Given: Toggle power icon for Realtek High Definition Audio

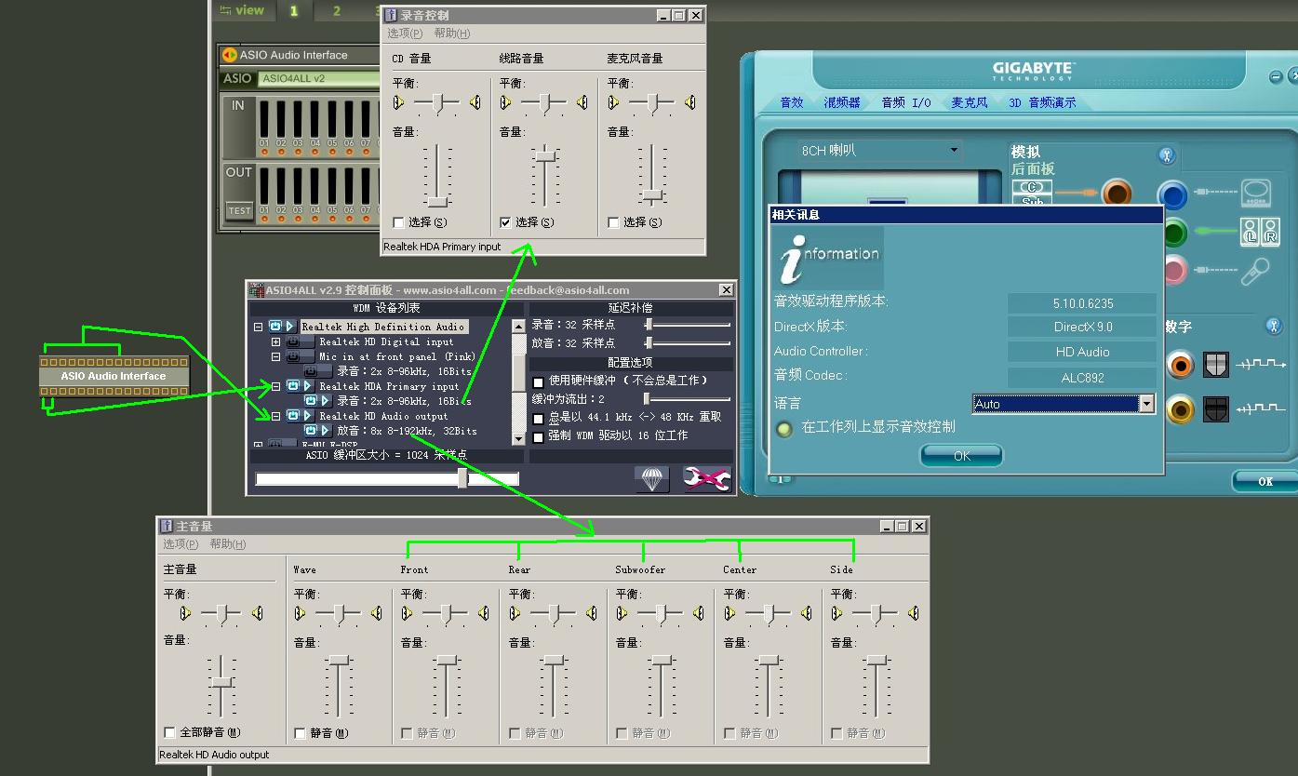Looking at the screenshot, I should [x=275, y=327].
